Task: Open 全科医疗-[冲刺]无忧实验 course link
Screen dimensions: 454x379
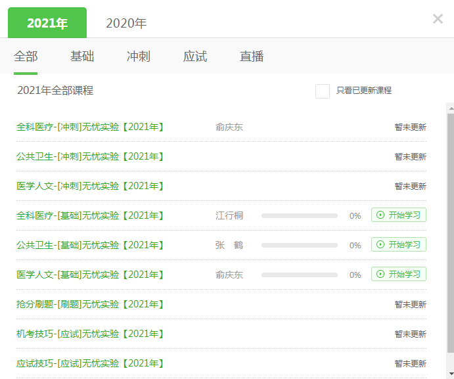Action: [x=90, y=127]
